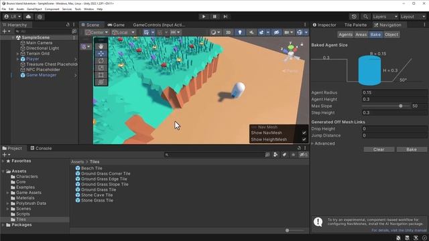This screenshot has height=241, width=429.
Task: Toggle Scene effects (skybox, fog) button
Action: tap(261, 32)
